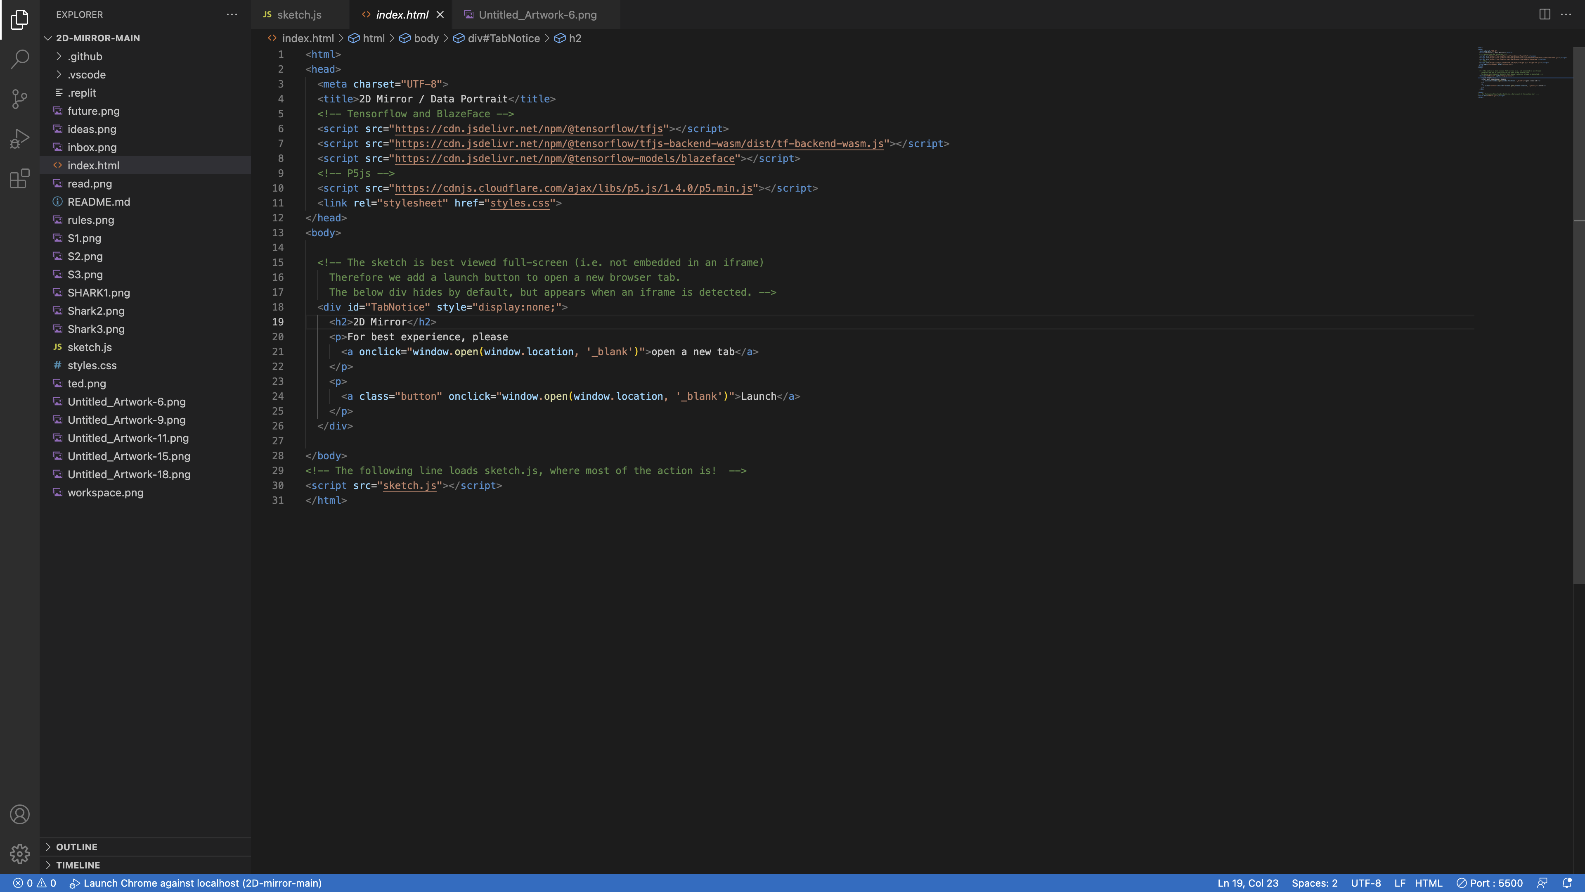Open the Manage gear menu
This screenshot has width=1585, height=892.
(x=20, y=854)
